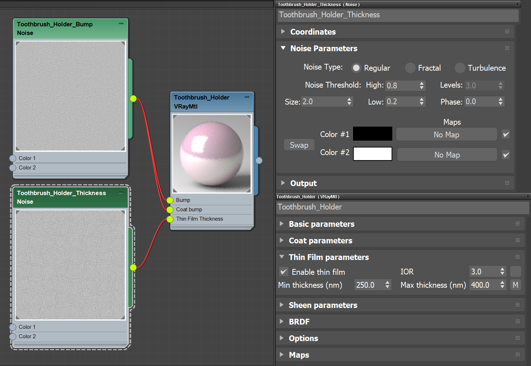Viewport: 531px width, 366px height.
Task: Click the Toothbrush_Holder (VRayMtl) panel title bar
Action: [x=360, y=197]
